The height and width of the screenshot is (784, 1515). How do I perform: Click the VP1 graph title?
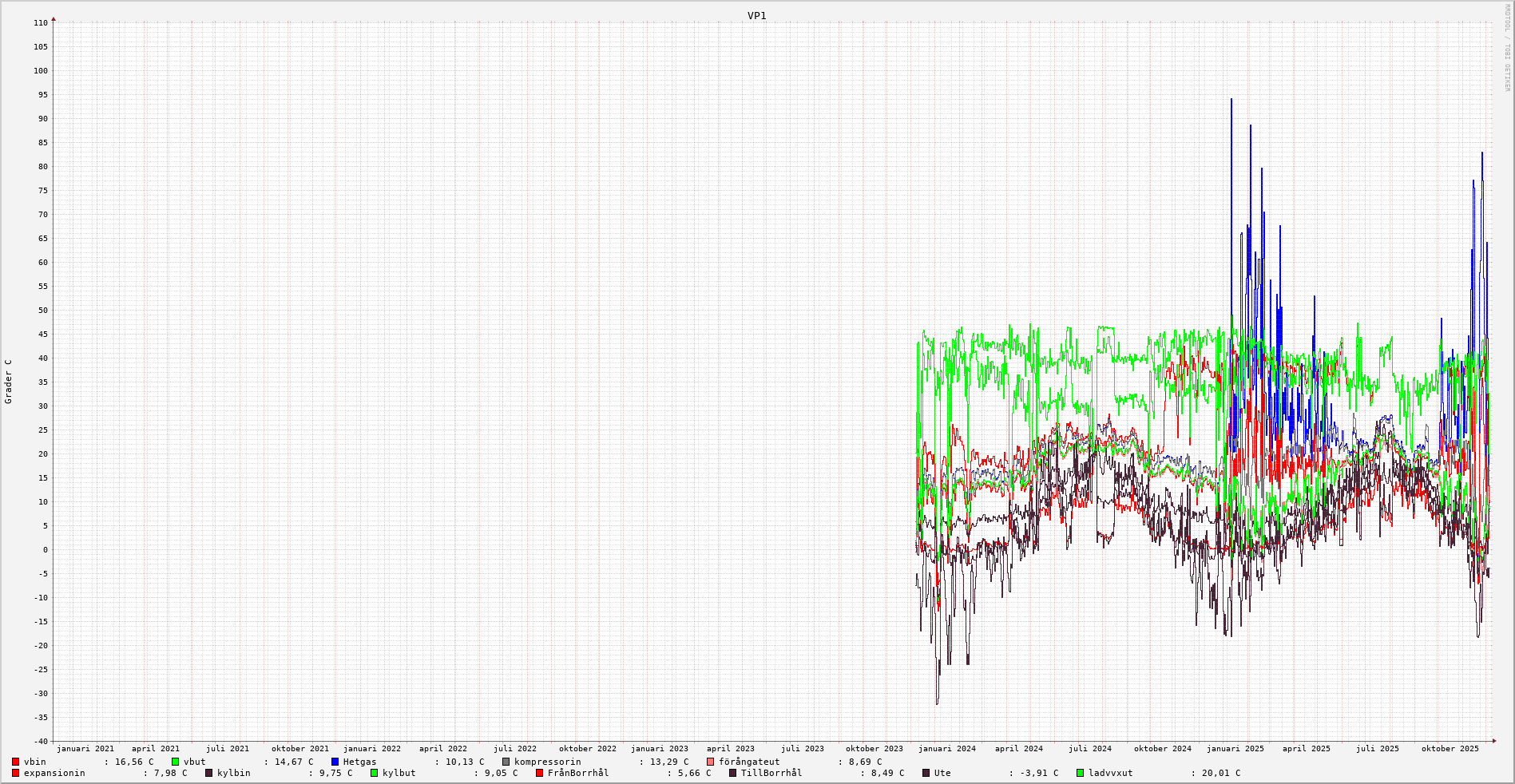pos(756,16)
